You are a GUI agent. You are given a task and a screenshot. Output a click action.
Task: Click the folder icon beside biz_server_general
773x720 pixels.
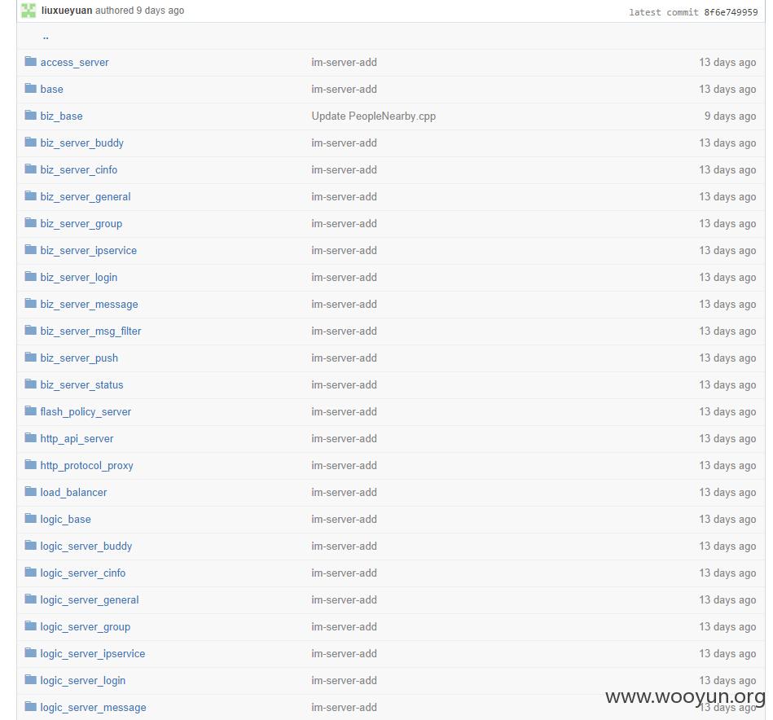click(31, 195)
